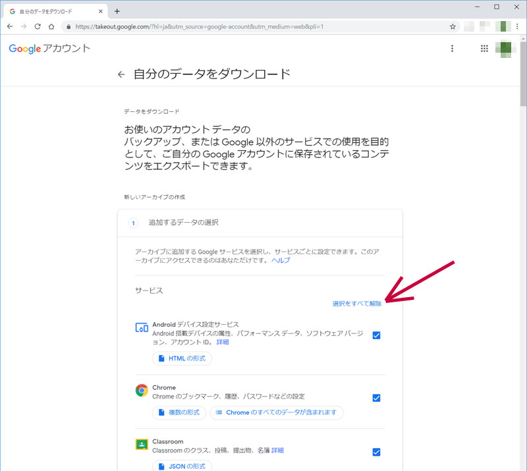This screenshot has height=471, width=527.
Task: Open the browser home page icon
Action: [52, 26]
